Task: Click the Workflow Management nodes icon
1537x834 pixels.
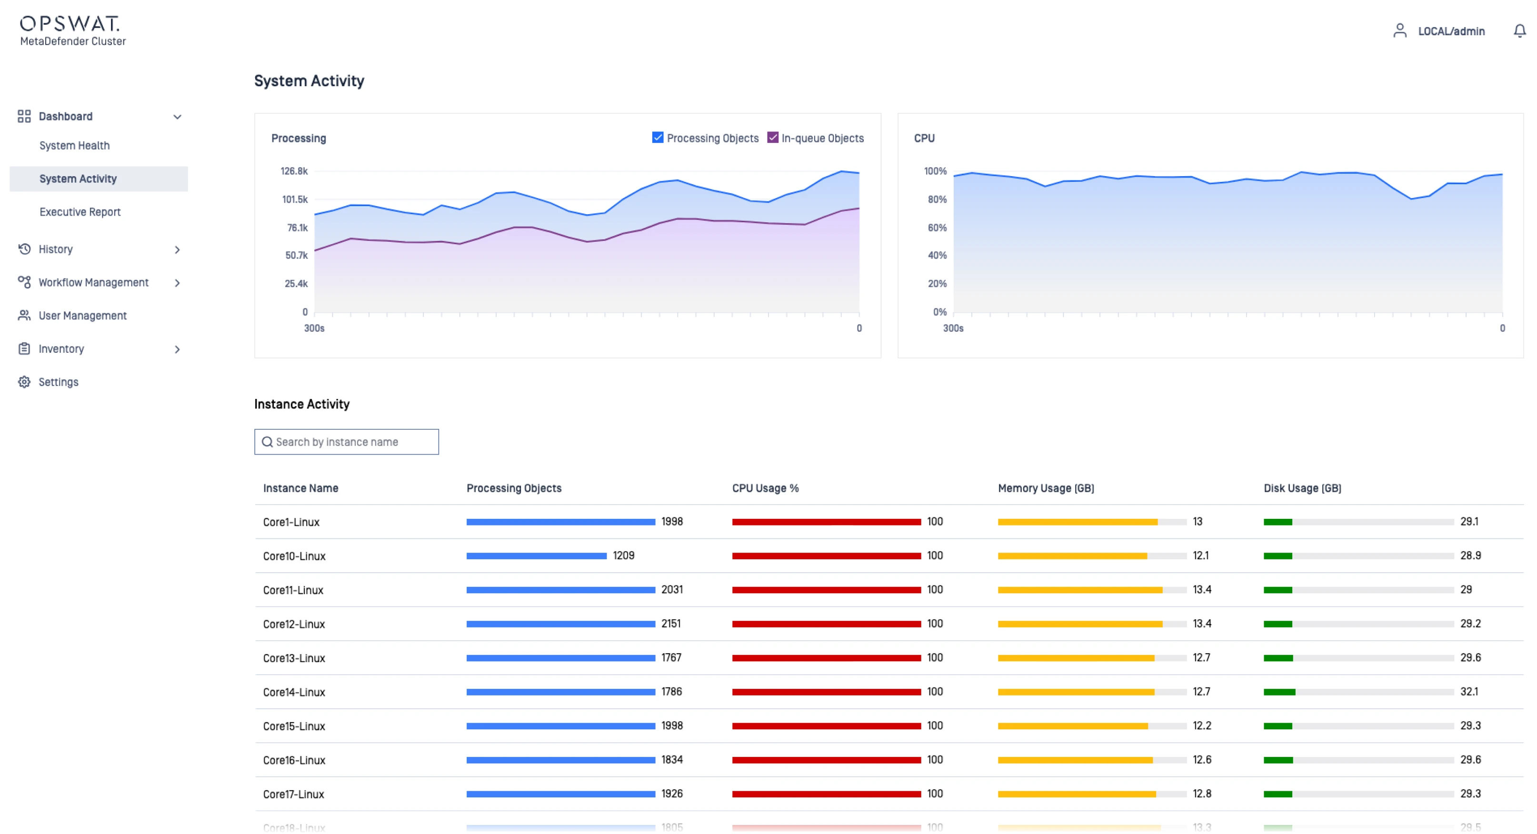Action: pos(24,282)
